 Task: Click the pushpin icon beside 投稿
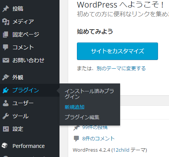[6, 9]
